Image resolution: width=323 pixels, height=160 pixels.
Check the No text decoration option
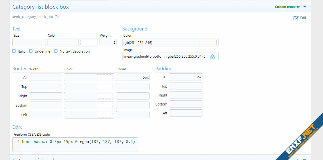tap(56, 51)
